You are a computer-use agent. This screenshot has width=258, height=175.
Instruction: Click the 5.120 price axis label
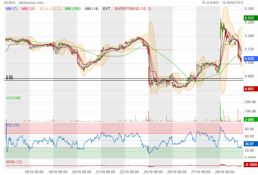(x=249, y=49)
